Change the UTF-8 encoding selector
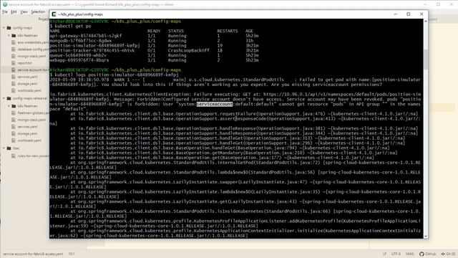 396,254
